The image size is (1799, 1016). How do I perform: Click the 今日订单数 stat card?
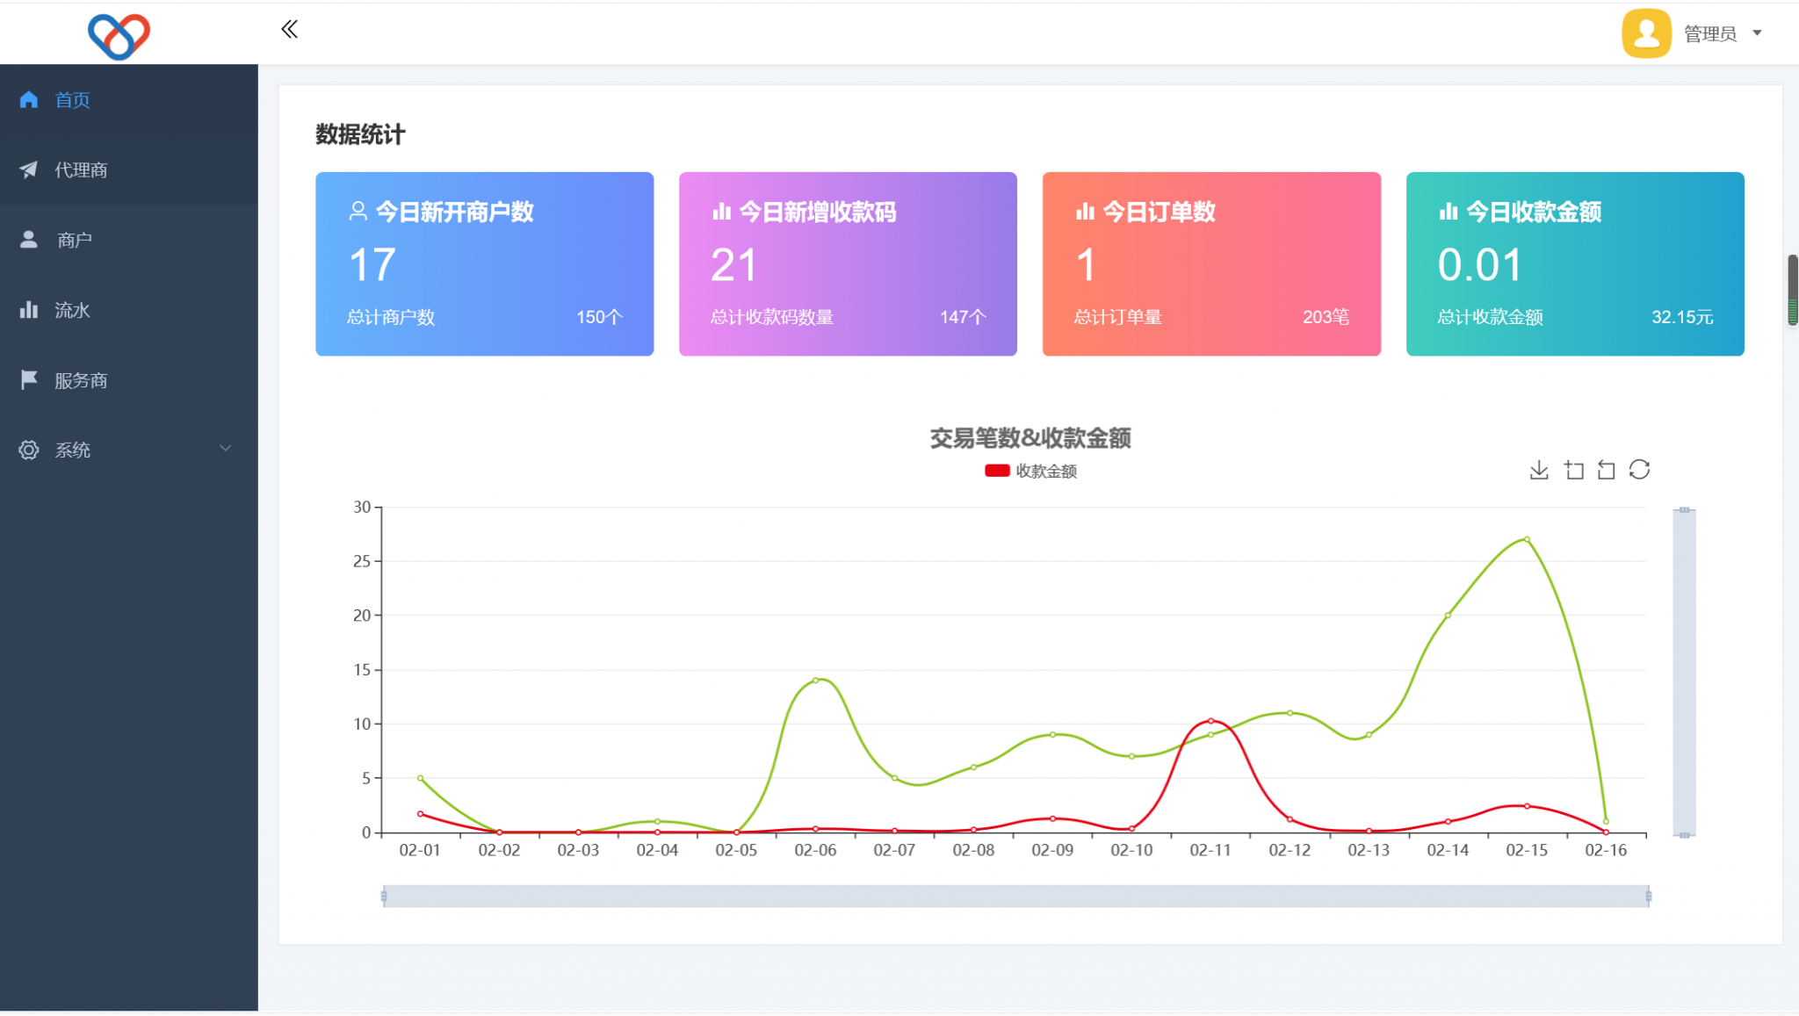1210,263
